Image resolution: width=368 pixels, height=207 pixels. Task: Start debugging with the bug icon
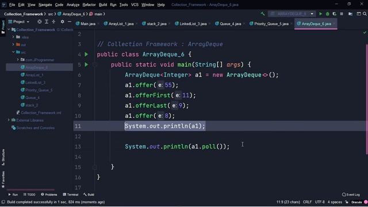pos(327,14)
